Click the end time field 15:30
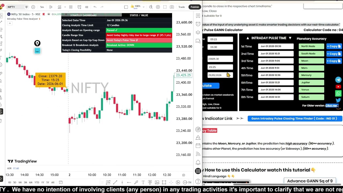 pyautogui.click(x=220, y=47)
